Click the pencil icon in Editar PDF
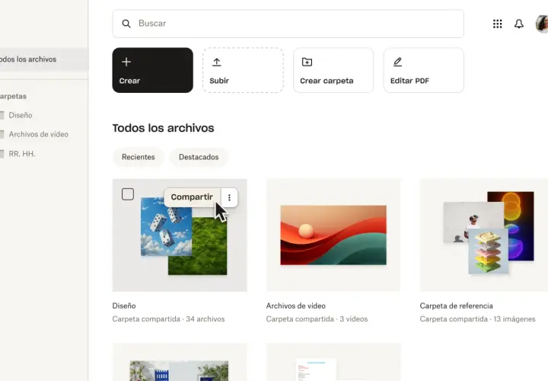 tap(397, 62)
